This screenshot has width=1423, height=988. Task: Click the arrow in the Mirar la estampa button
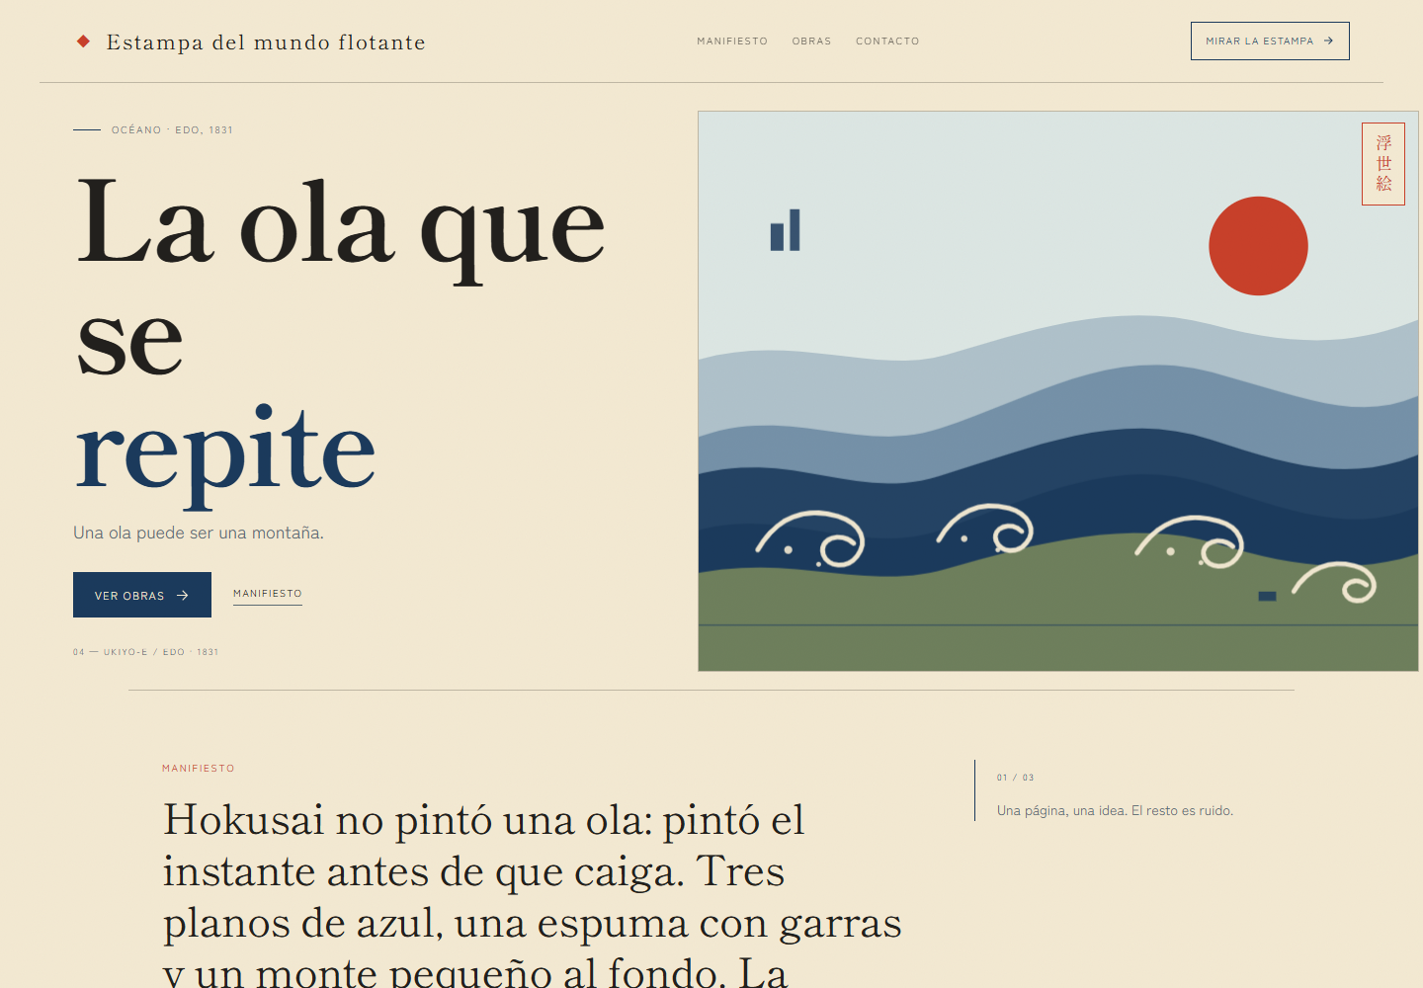tap(1329, 41)
